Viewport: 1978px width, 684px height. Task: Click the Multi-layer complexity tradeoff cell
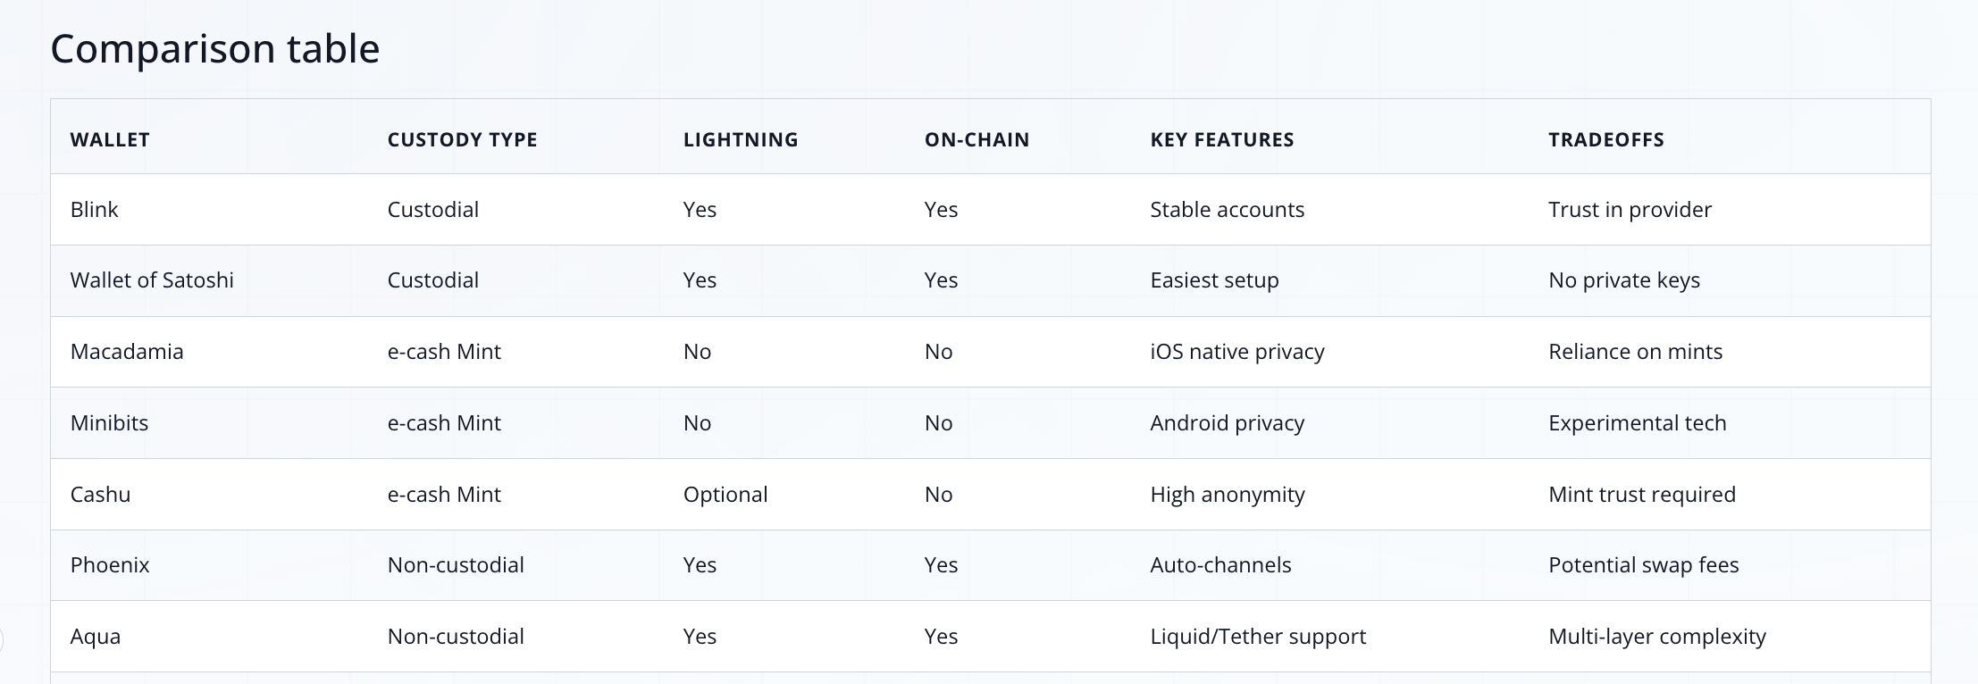coord(1656,637)
